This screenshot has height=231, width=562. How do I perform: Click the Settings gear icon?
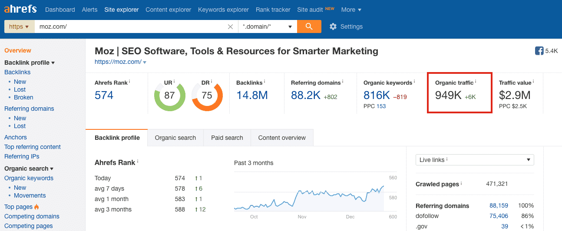point(333,26)
